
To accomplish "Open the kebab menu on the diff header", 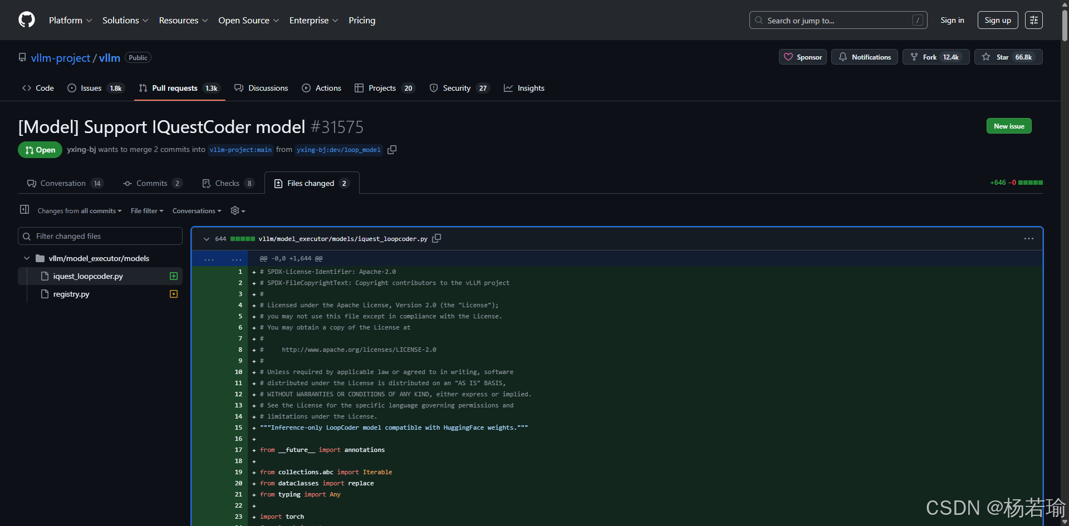I will point(1028,238).
